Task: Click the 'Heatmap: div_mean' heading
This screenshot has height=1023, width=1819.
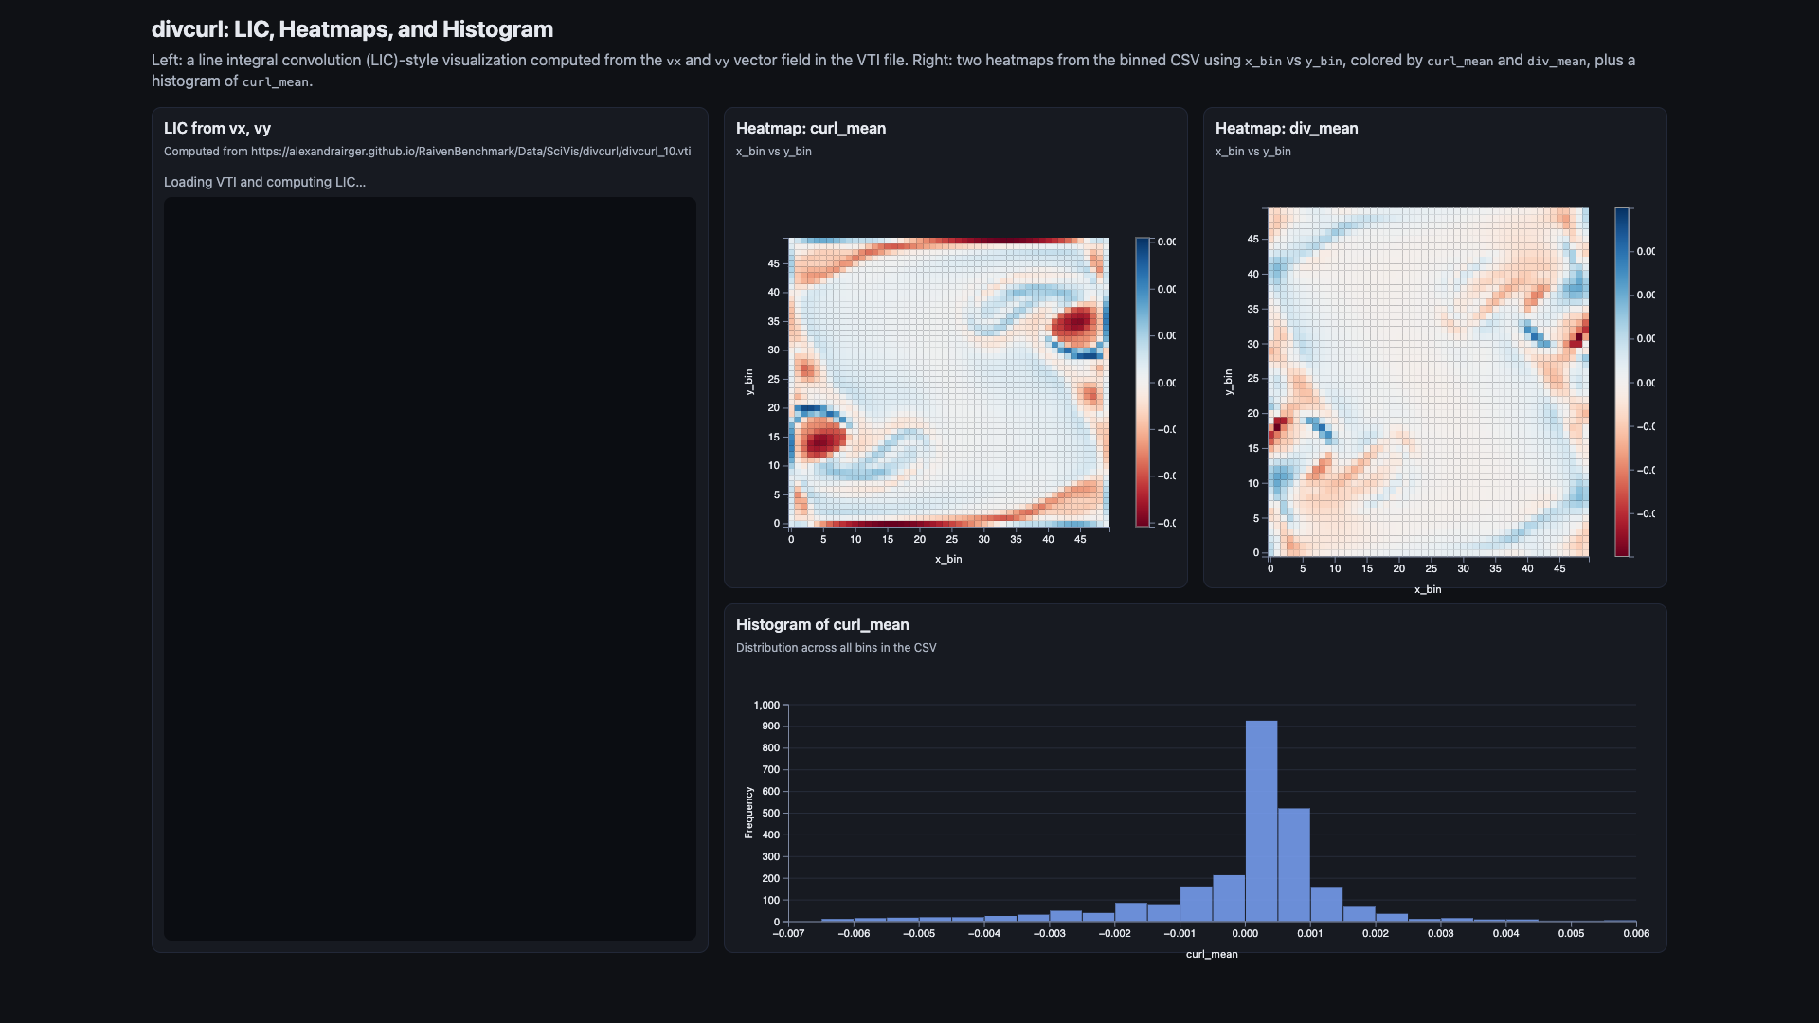Action: [x=1287, y=128]
